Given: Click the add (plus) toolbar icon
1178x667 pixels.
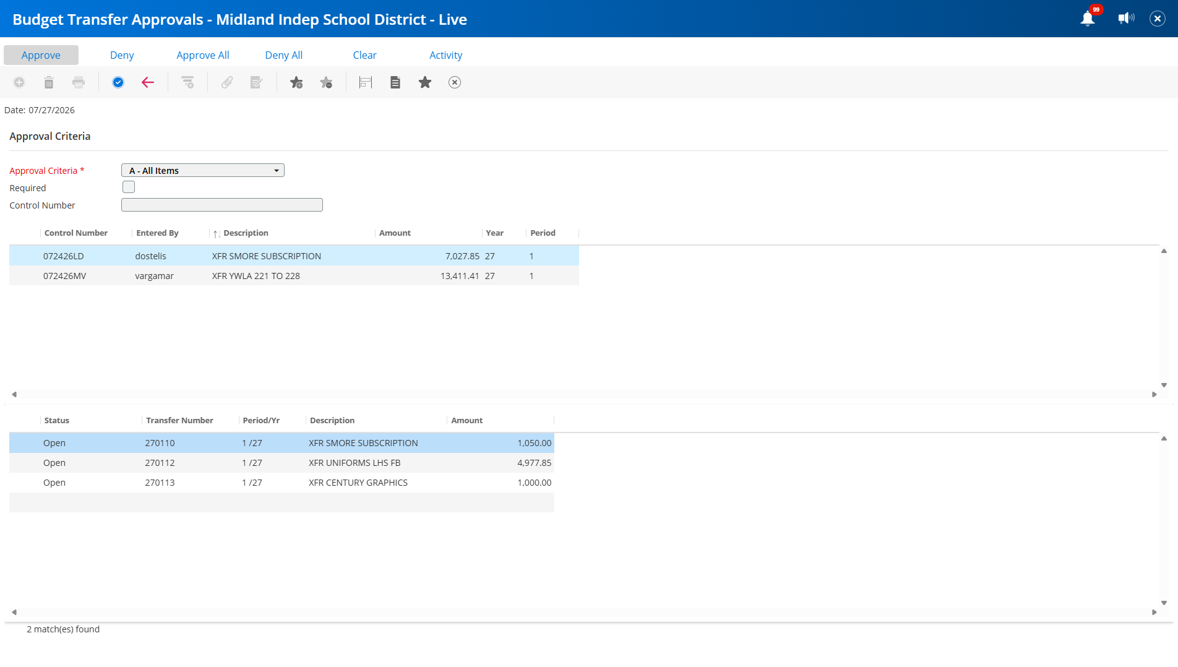Looking at the screenshot, I should point(19,82).
